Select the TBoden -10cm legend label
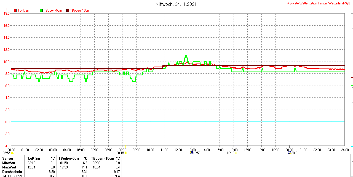Viewport: 353px width, 177px height. click(80, 10)
